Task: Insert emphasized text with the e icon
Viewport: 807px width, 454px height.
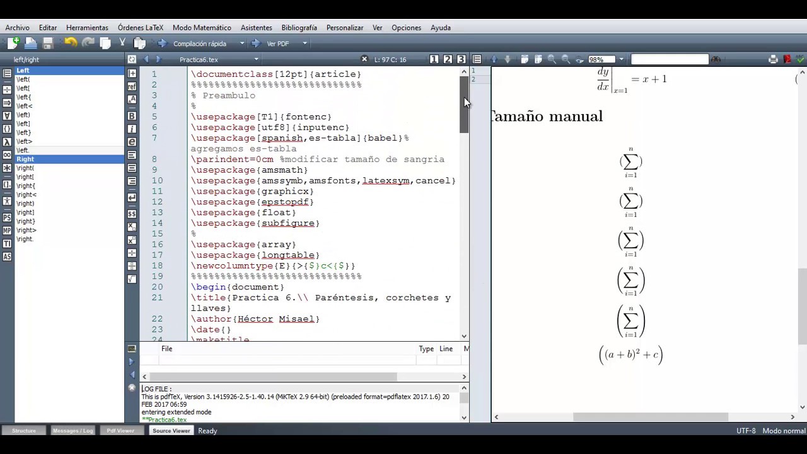Action: 132,142
